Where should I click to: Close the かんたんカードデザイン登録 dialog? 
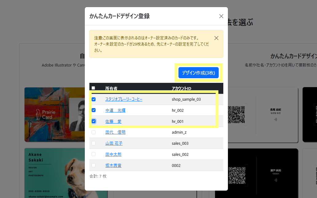tap(221, 16)
